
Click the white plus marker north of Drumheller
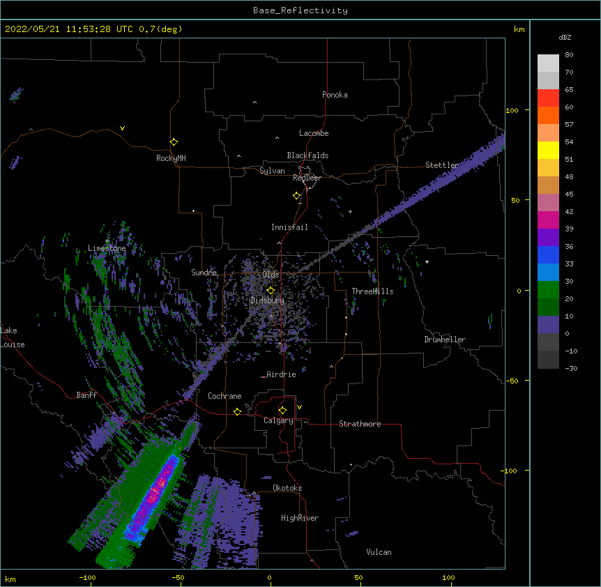tap(427, 261)
